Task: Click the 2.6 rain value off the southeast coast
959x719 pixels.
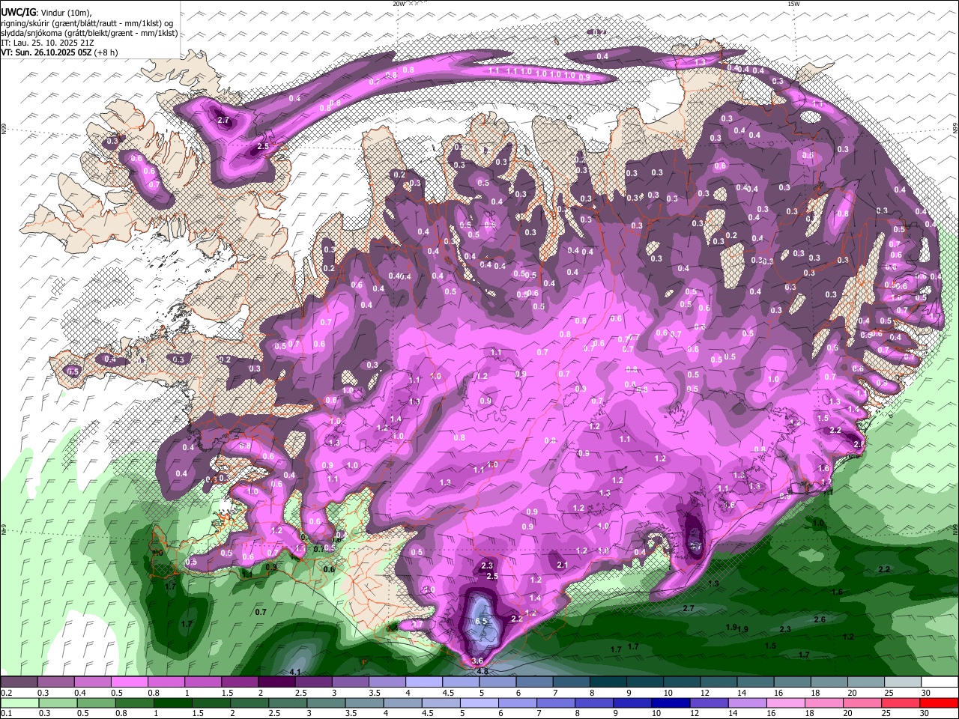Action: coord(820,619)
